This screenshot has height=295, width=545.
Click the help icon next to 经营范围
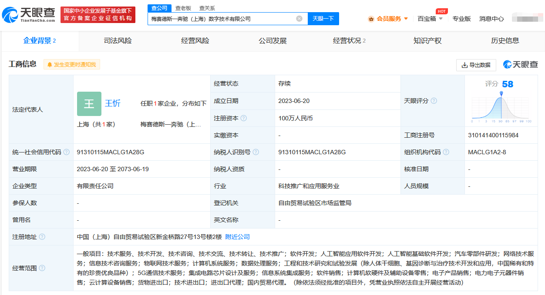point(42,268)
